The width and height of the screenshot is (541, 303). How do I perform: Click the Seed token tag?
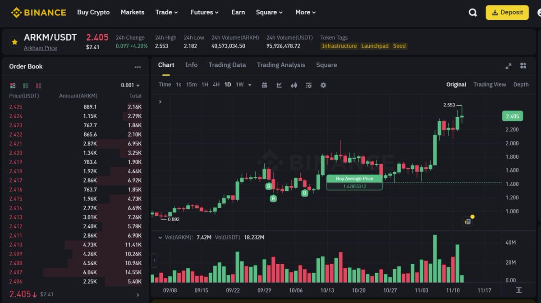point(399,46)
